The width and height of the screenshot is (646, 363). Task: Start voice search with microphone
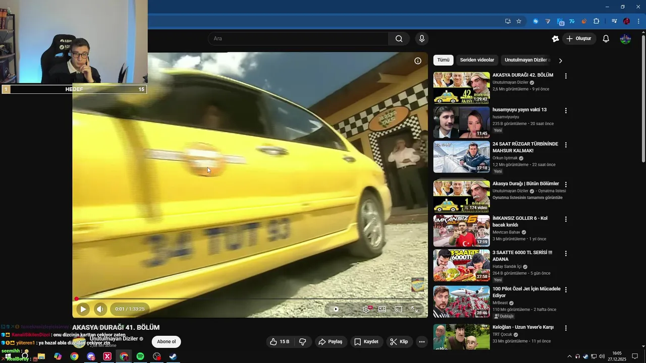421,38
